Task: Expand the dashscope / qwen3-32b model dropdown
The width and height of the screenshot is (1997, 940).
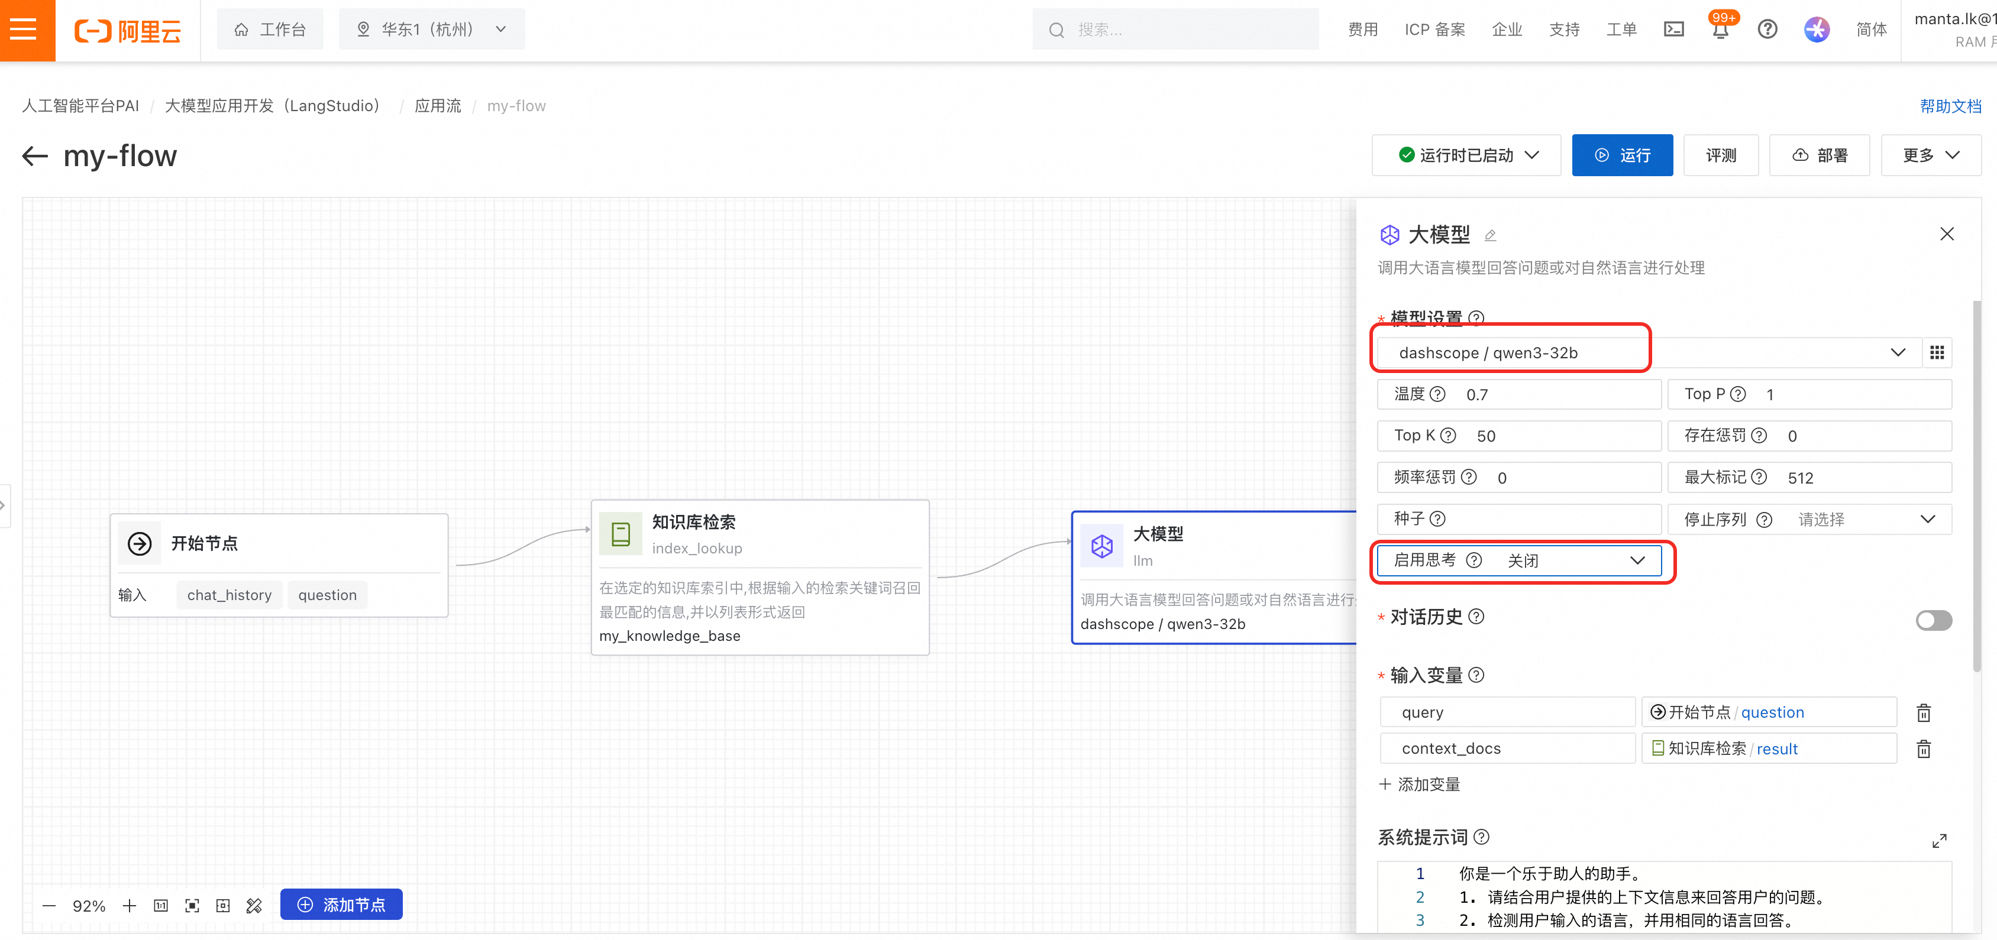Action: [1897, 352]
